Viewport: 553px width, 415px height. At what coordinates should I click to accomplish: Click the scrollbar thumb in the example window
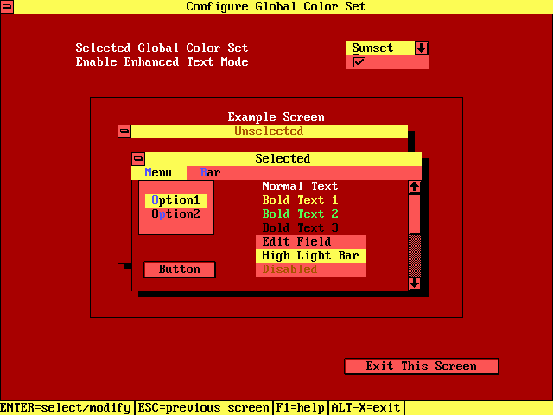click(415, 214)
